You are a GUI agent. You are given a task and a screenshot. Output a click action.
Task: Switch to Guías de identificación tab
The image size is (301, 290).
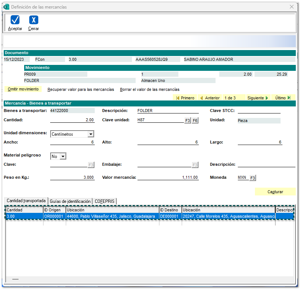[70, 201]
